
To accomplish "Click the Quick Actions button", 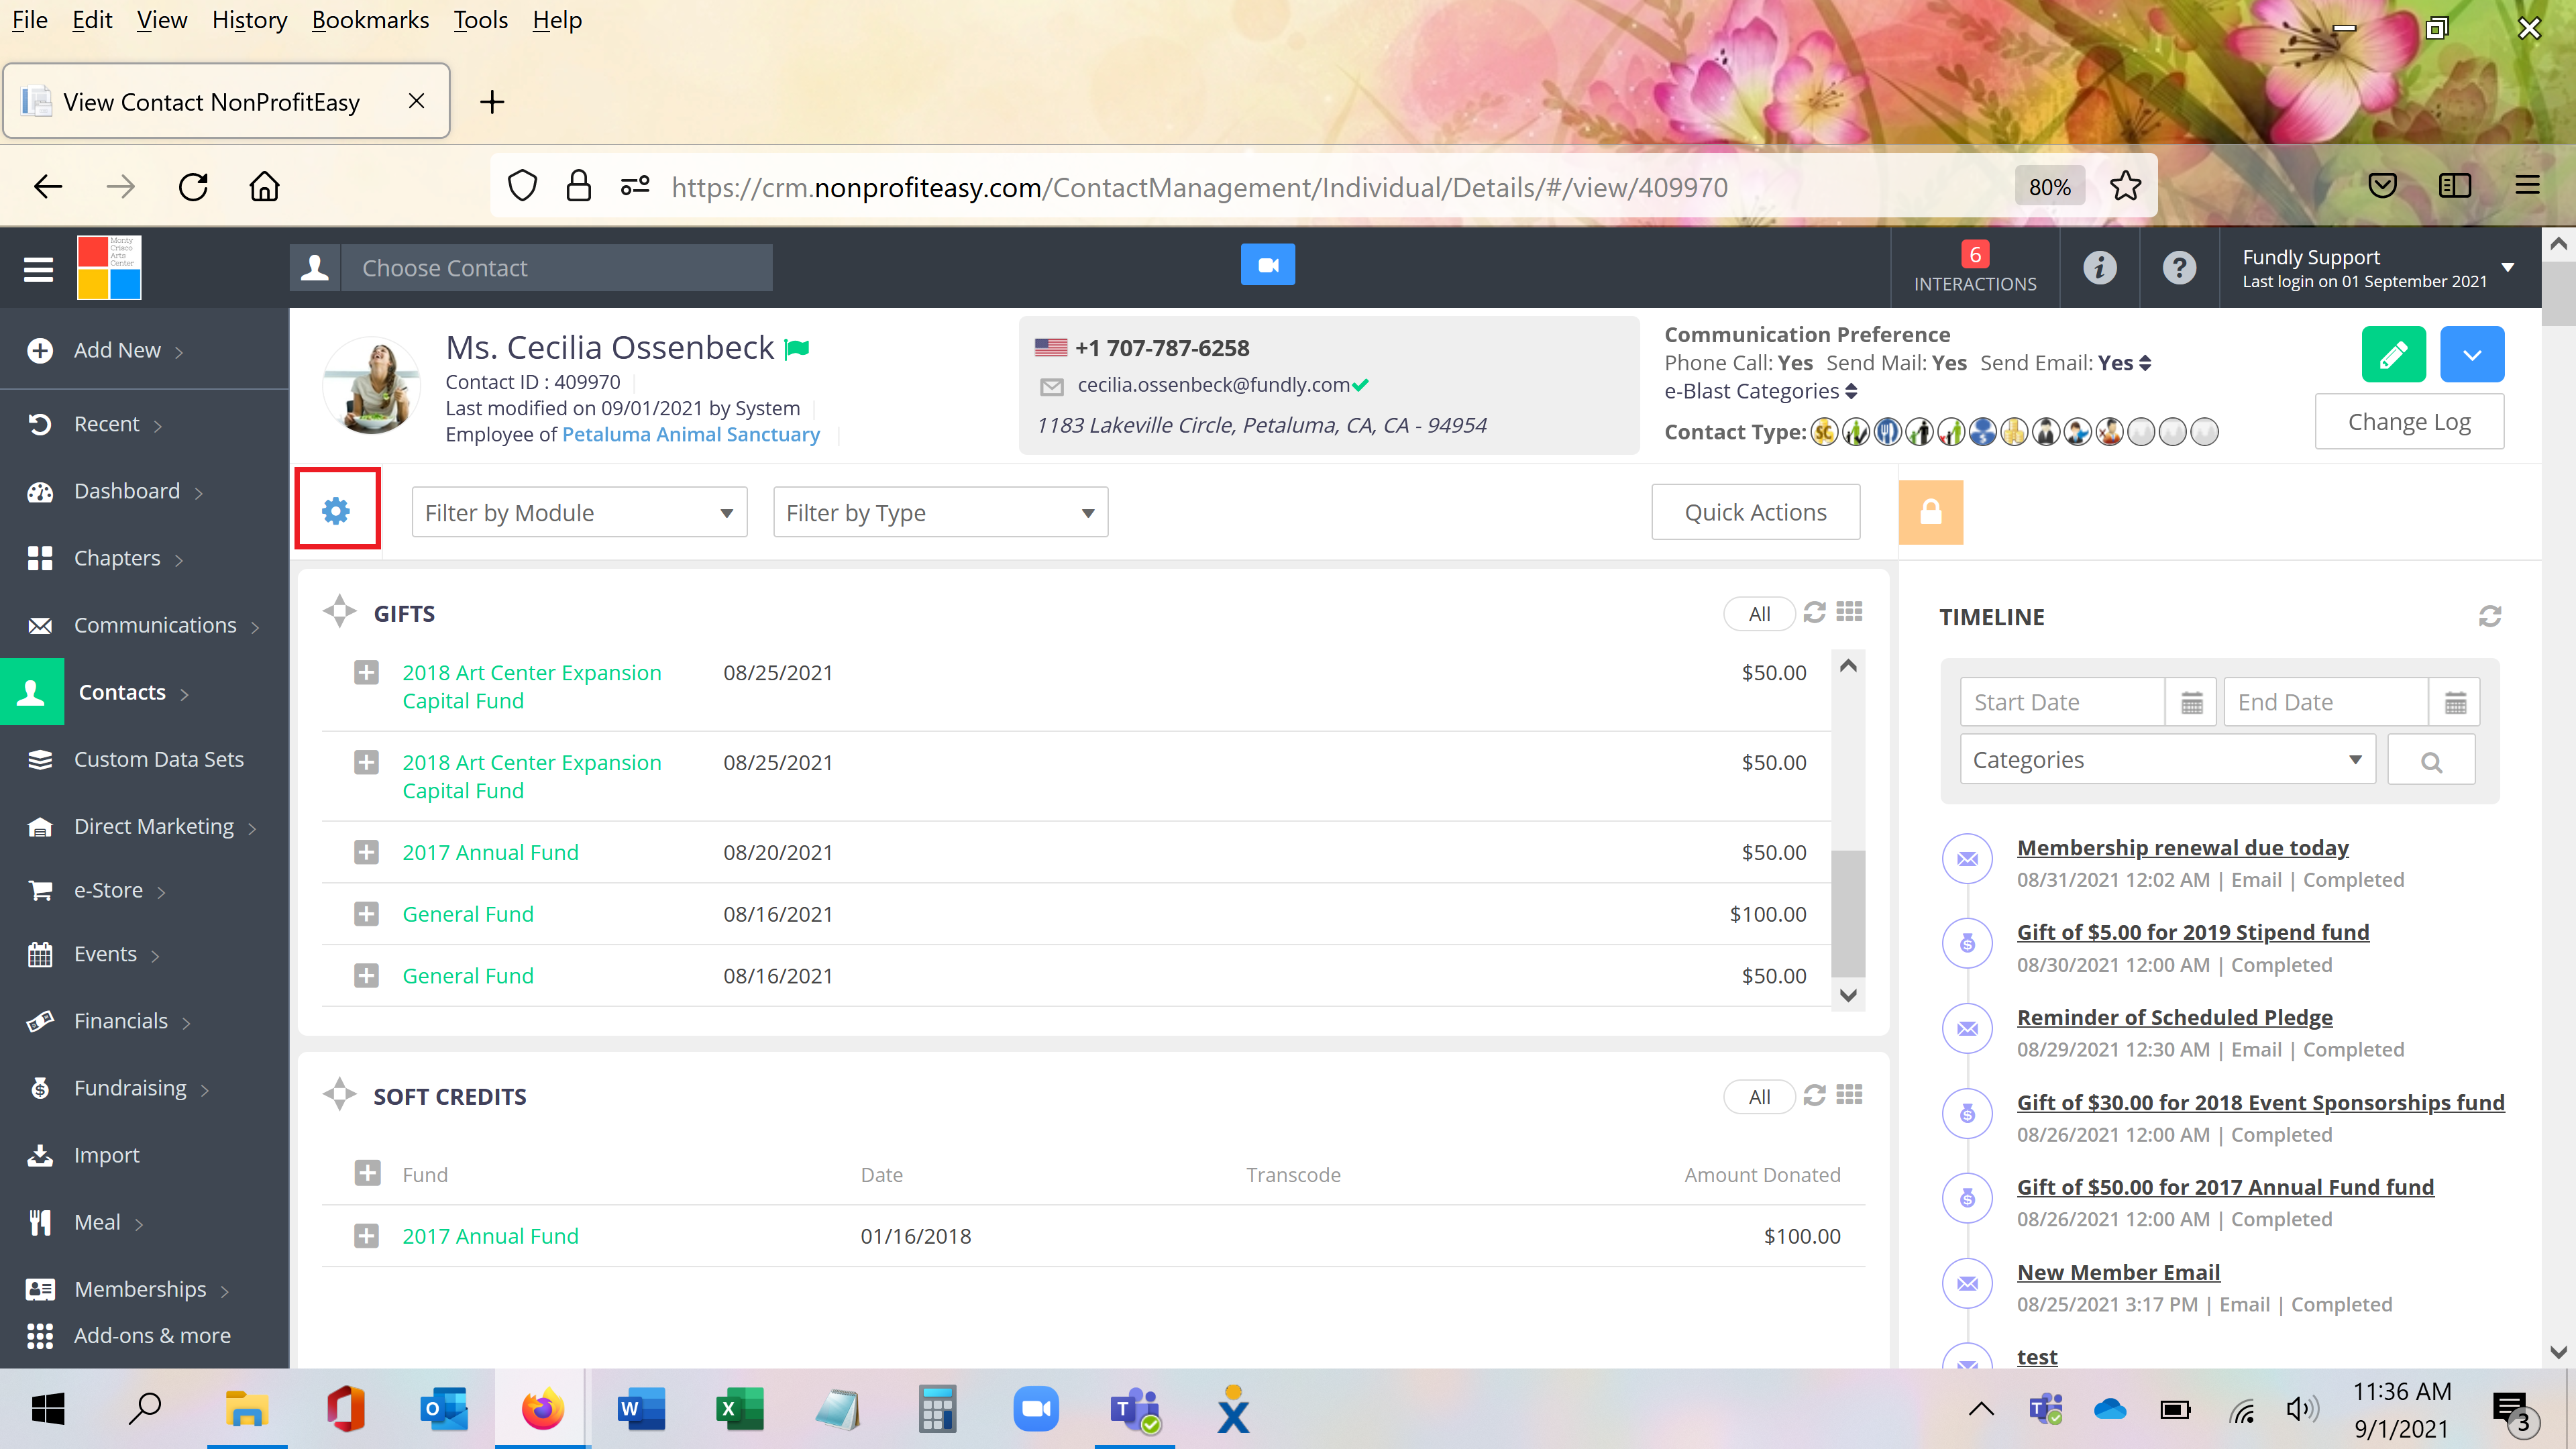I will pos(1755,512).
